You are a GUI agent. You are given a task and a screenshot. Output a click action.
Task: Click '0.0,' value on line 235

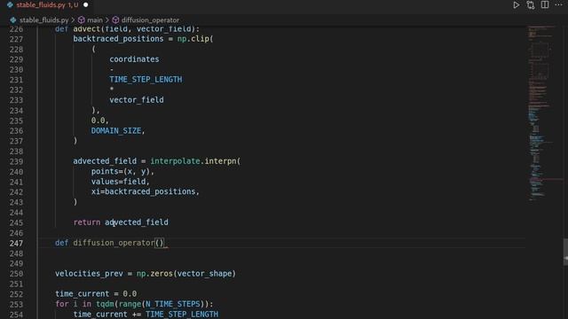click(x=100, y=121)
